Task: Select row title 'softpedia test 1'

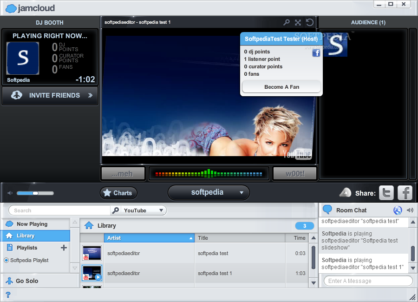Action: tap(215, 273)
